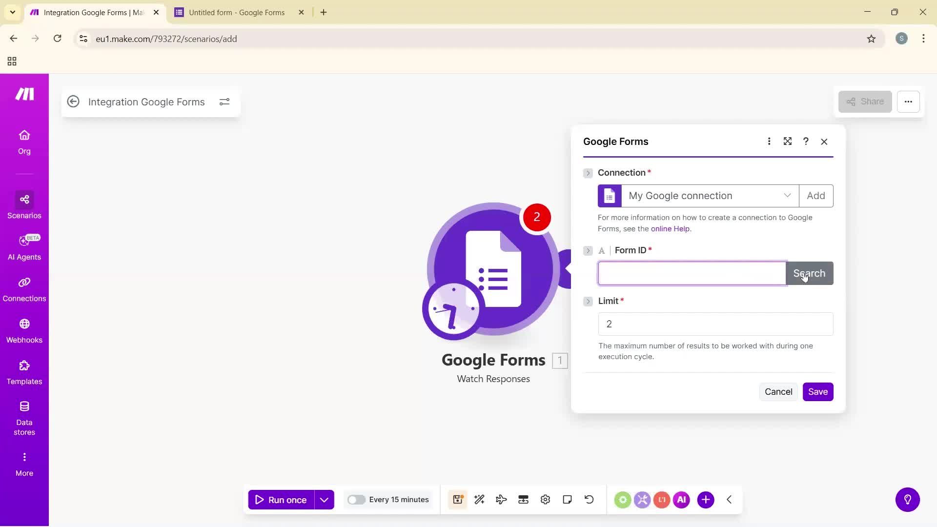This screenshot has height=527, width=937.
Task: Open the three-dot menu in the Google Forms panel
Action: 769,141
